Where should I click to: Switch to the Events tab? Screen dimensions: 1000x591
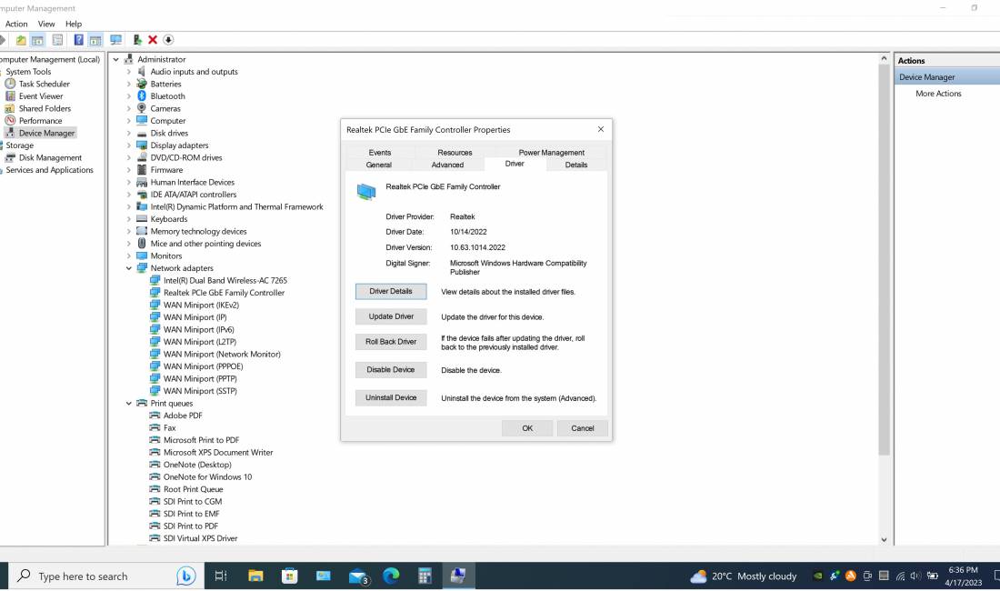point(379,153)
